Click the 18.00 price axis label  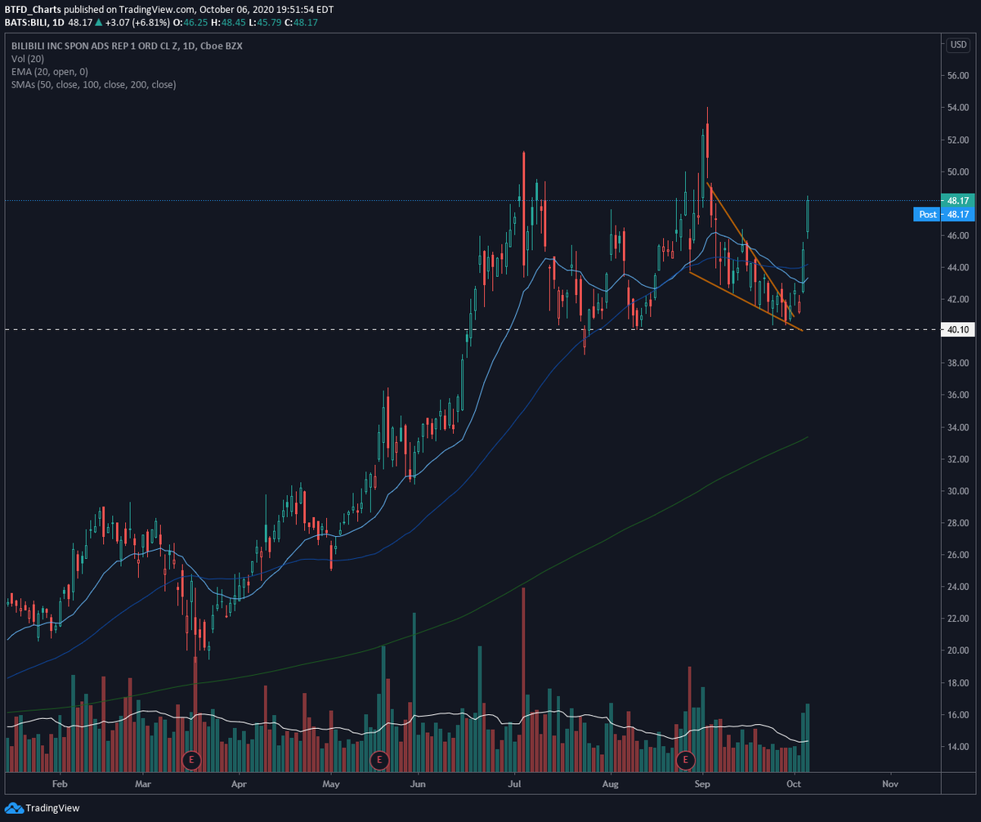coord(957,683)
